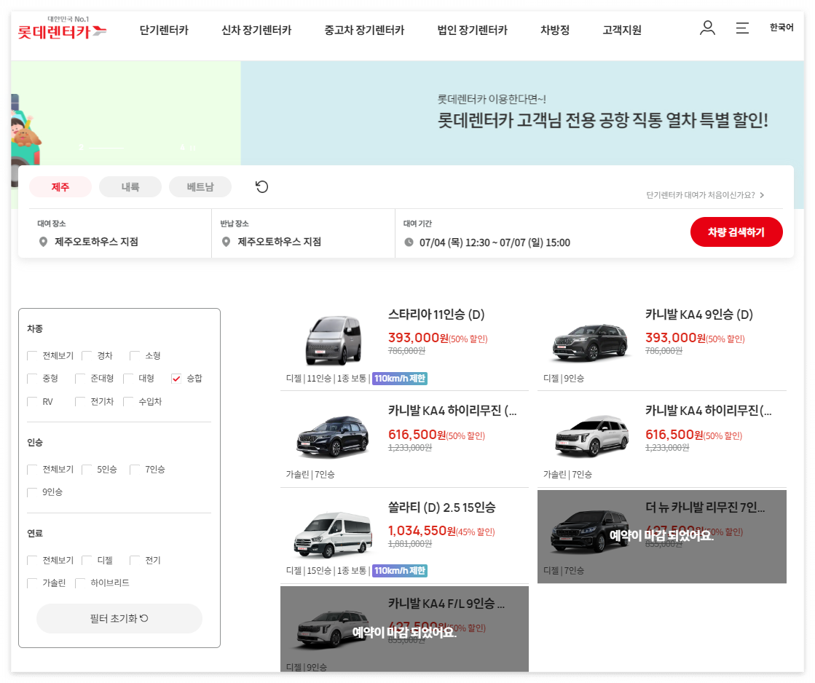Click the return location pin icon
Image resolution: width=815 pixels, height=683 pixels.
tap(226, 242)
